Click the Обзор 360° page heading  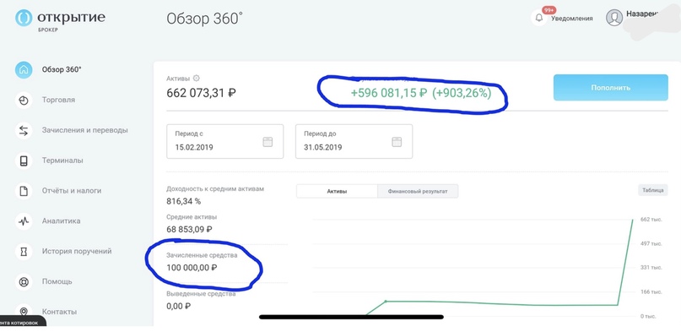coord(204,19)
